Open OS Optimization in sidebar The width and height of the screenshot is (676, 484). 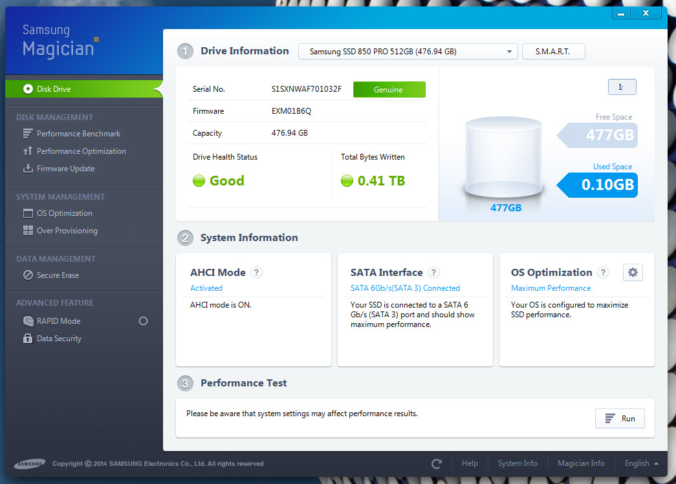tap(64, 213)
